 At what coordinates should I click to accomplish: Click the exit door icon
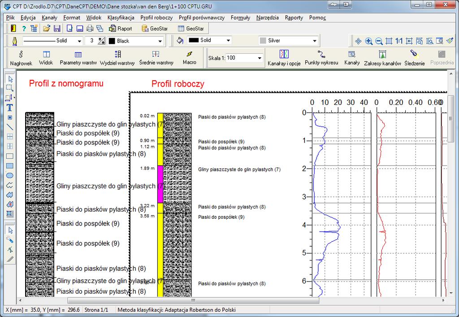(x=13, y=28)
